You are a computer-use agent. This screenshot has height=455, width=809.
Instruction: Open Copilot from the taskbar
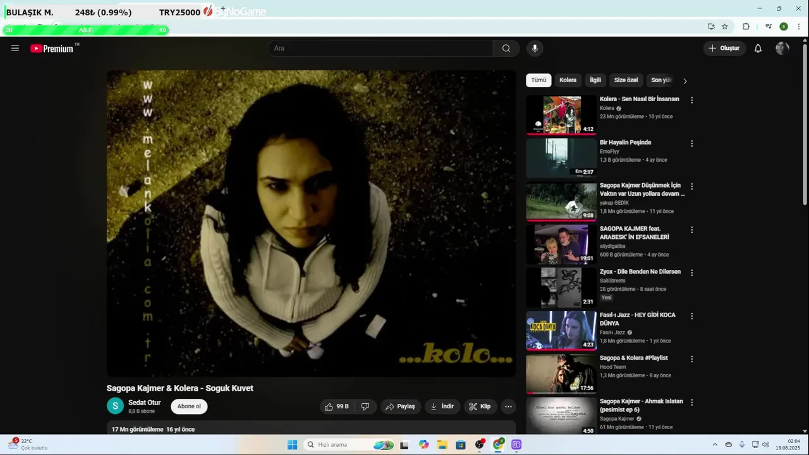(423, 445)
